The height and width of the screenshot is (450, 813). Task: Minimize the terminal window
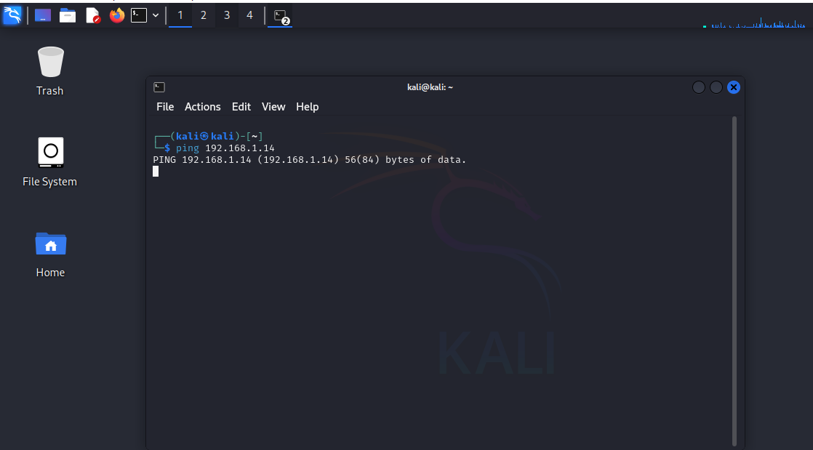tap(698, 87)
